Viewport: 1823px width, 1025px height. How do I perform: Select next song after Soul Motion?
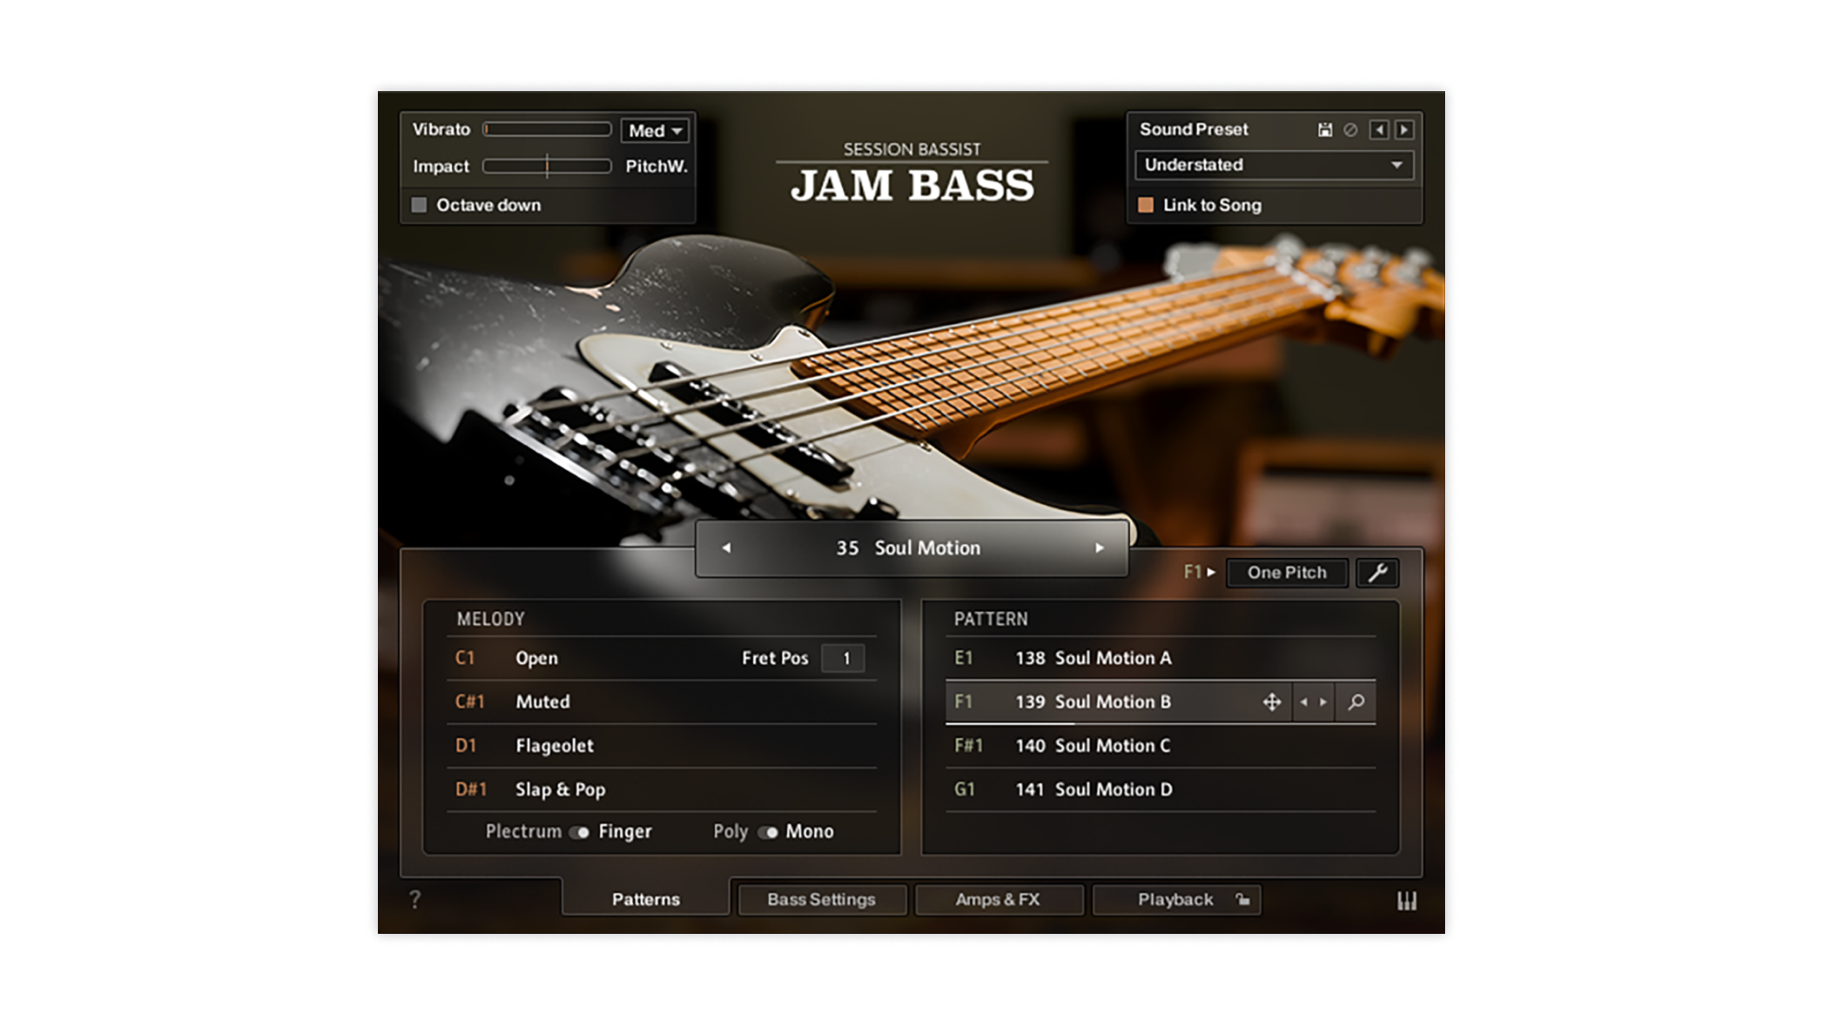point(1099,548)
